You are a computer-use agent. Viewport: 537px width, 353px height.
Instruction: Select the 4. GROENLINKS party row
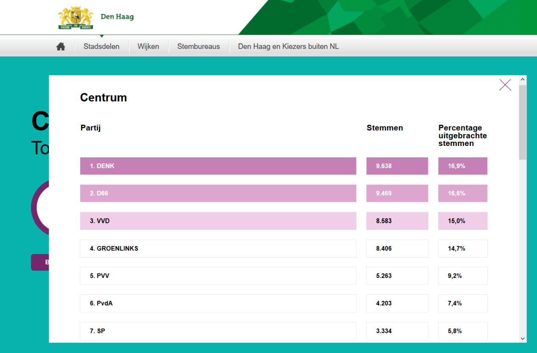pyautogui.click(x=218, y=248)
